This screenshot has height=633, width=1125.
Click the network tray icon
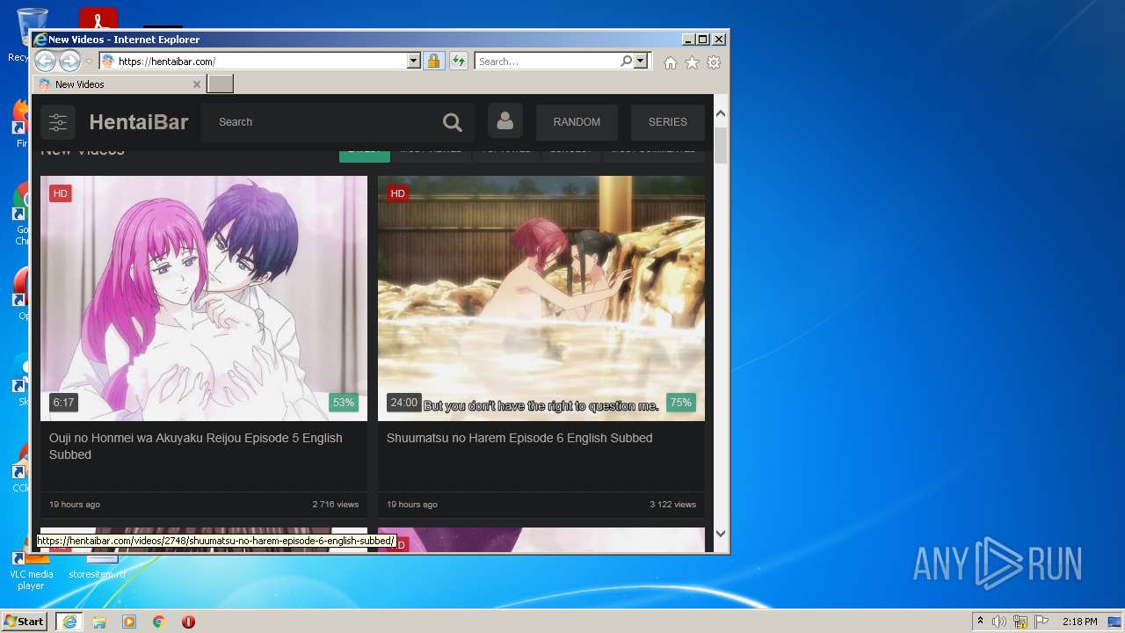[x=1020, y=622]
